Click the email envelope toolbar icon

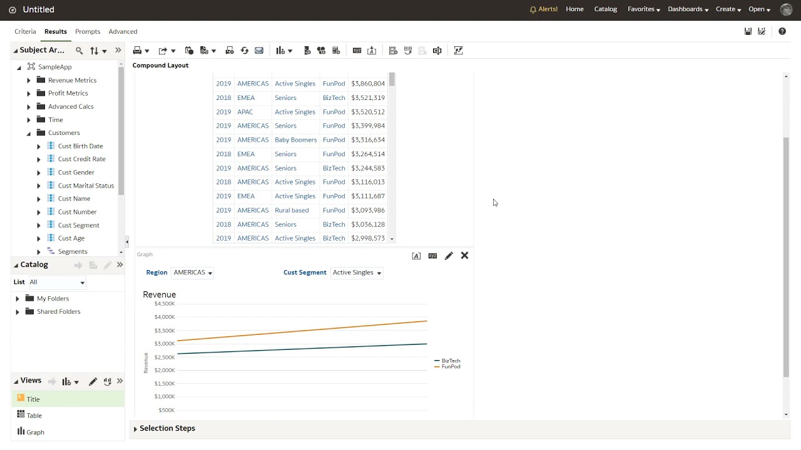tap(259, 51)
